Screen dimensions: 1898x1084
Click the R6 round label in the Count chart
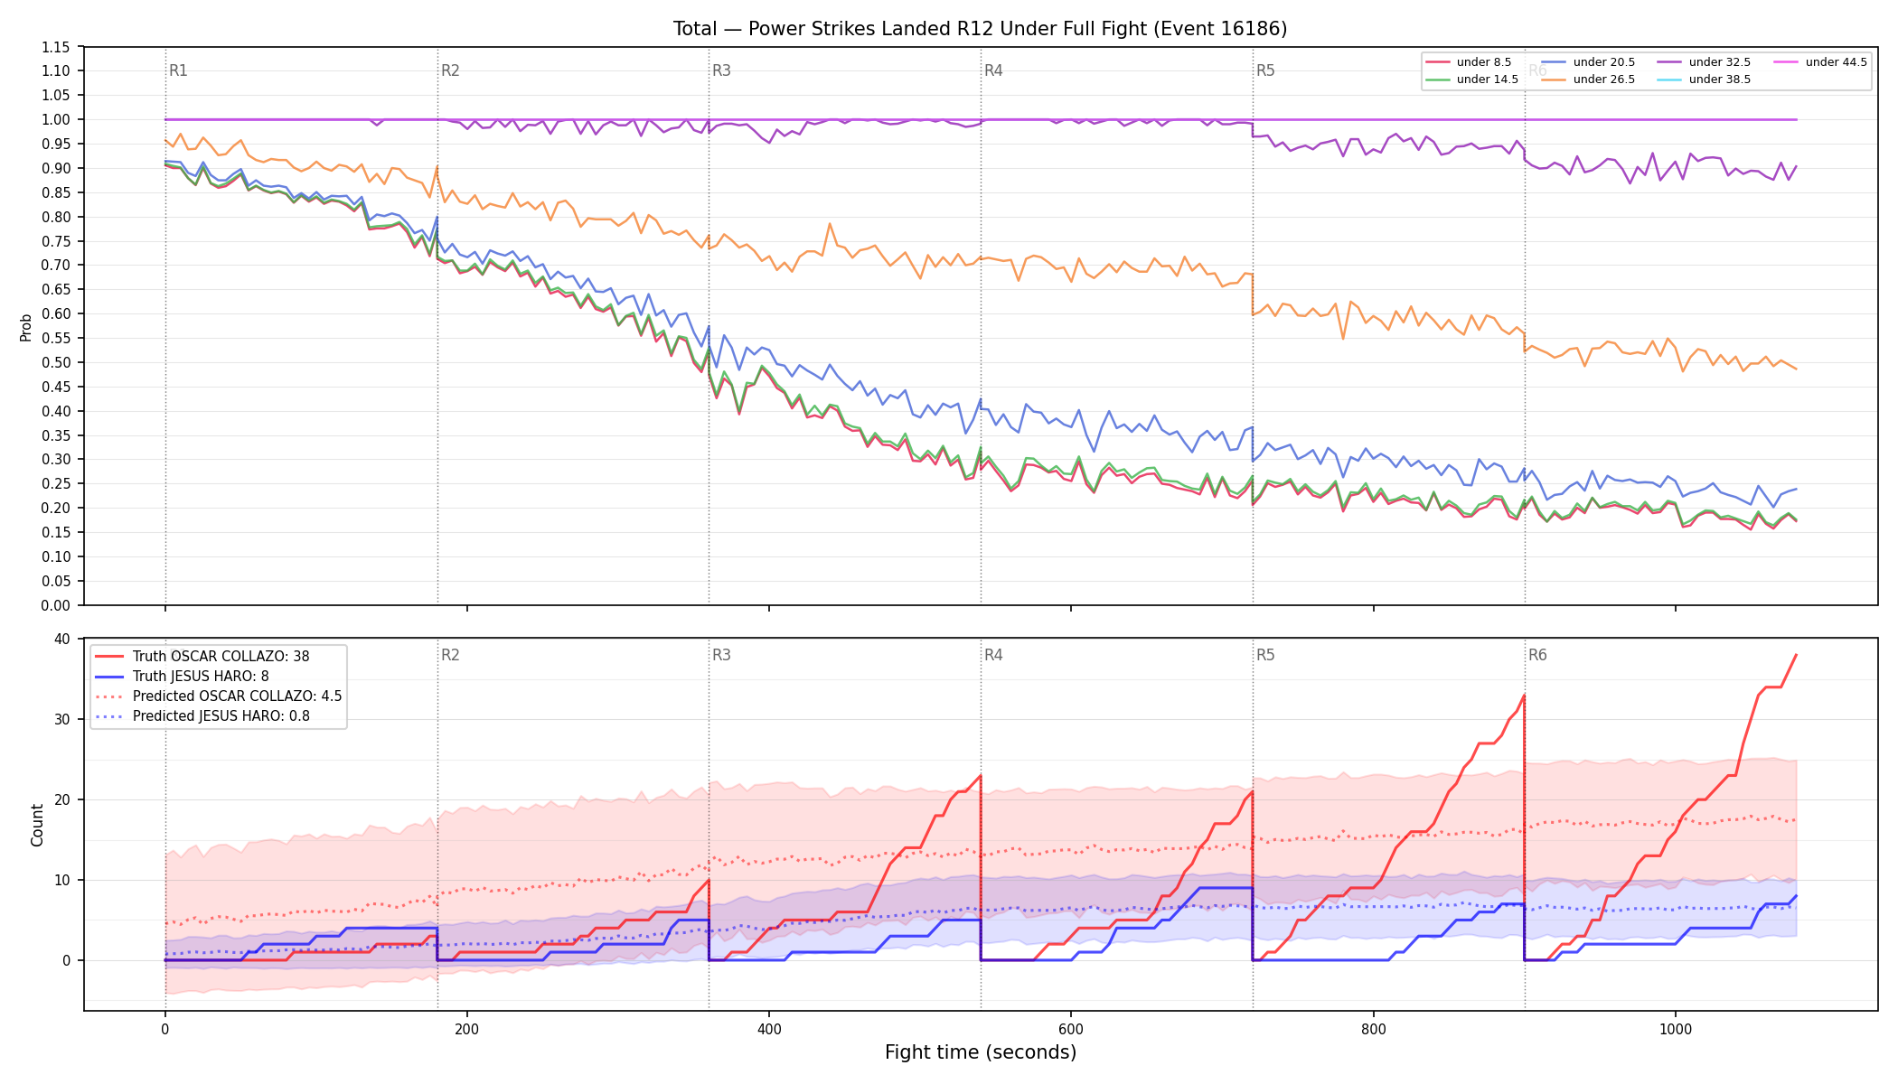tap(1537, 655)
